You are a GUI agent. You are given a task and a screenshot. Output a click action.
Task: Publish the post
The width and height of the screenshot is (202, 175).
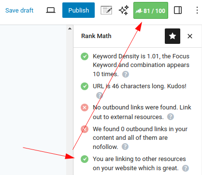78,10
